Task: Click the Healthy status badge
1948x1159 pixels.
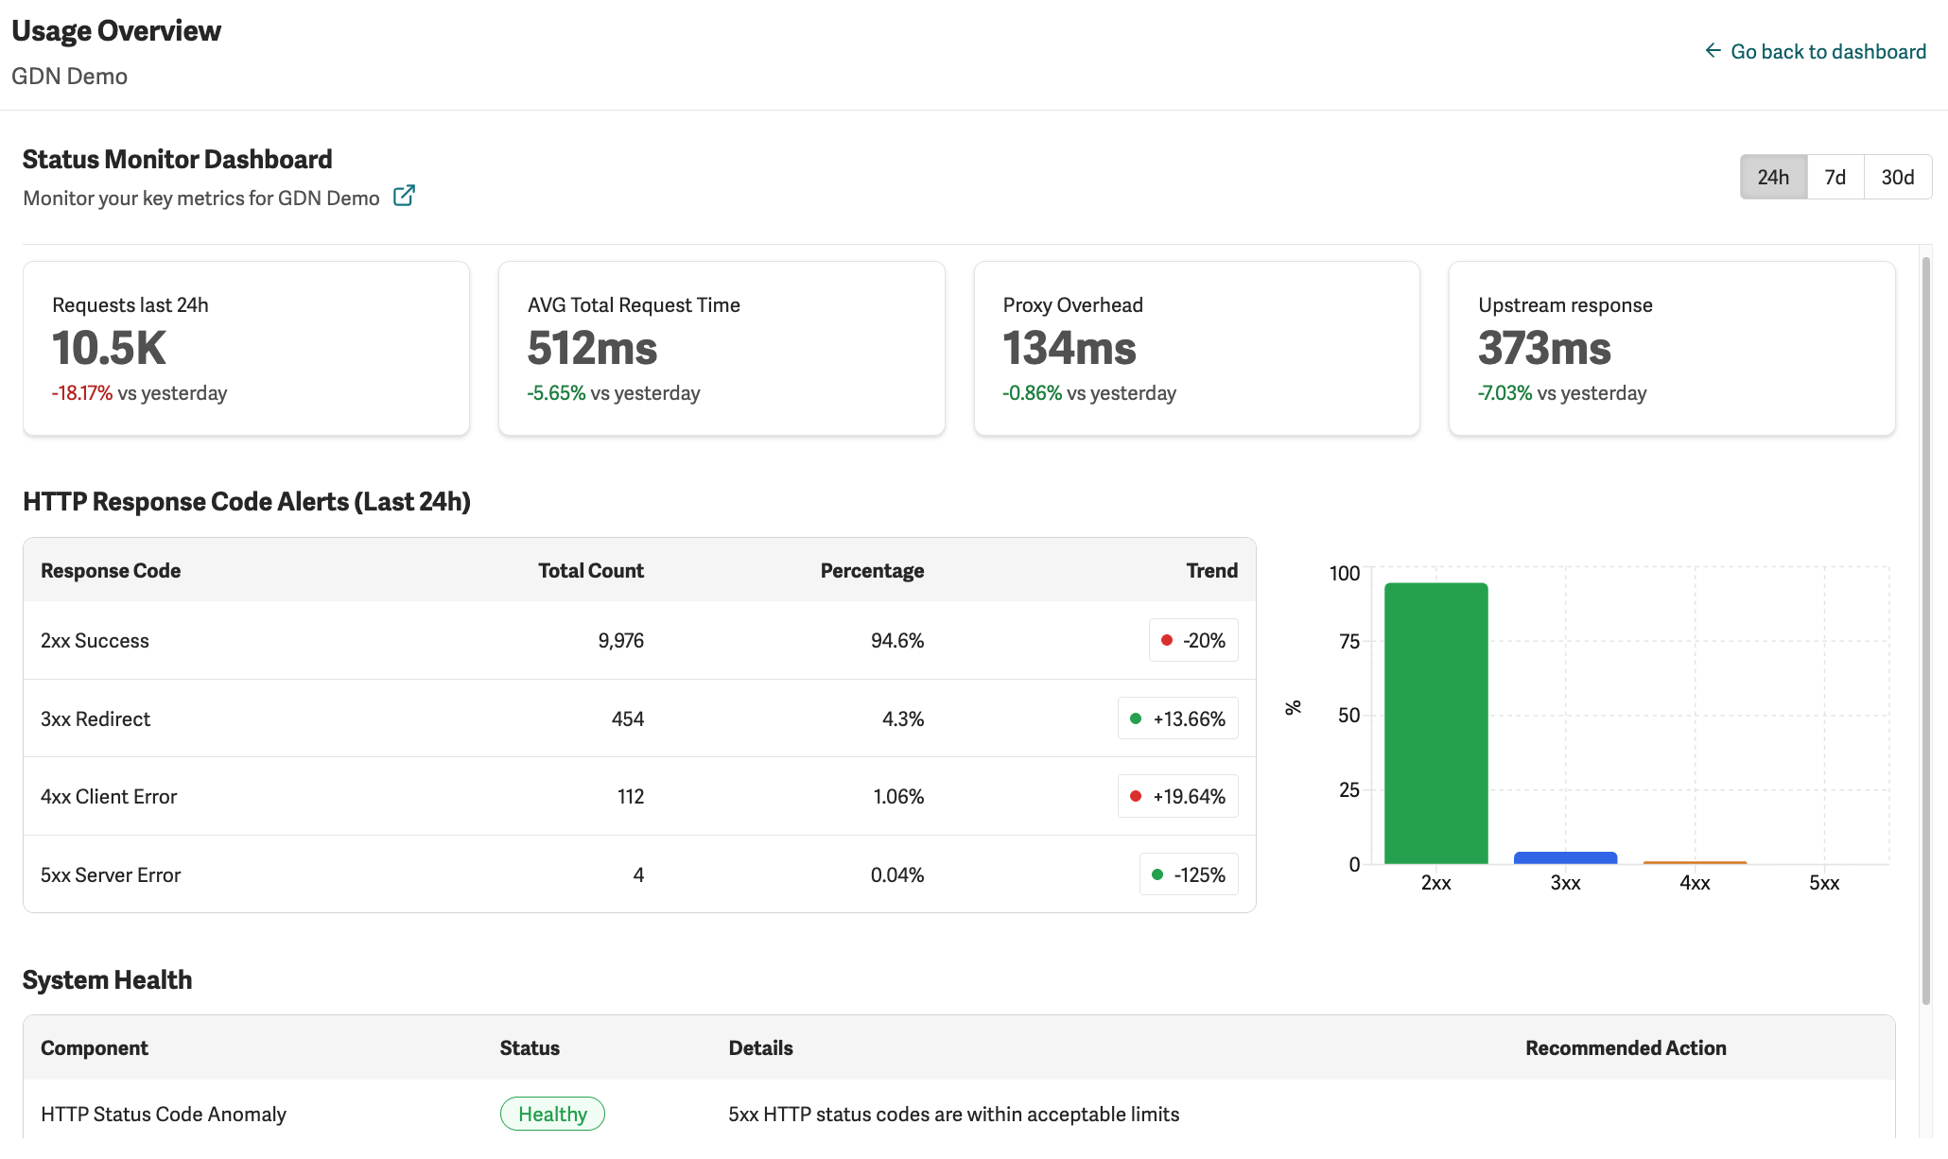Action: point(552,1114)
